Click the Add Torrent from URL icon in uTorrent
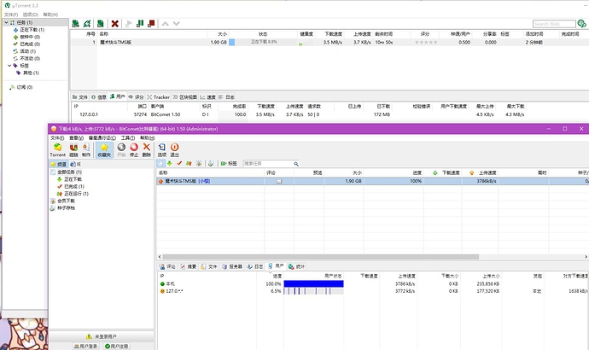Screen dimensions: 589x350 pyautogui.click(x=87, y=24)
